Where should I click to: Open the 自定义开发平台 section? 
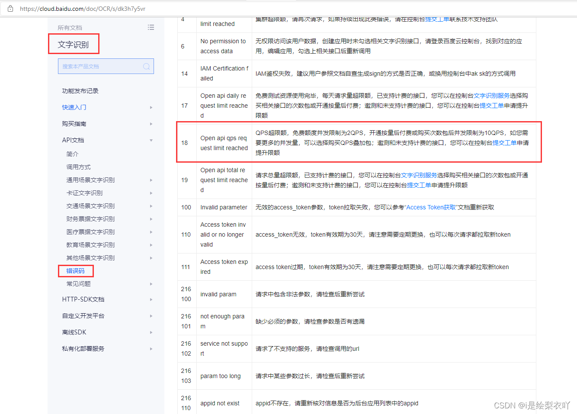pyautogui.click(x=83, y=316)
